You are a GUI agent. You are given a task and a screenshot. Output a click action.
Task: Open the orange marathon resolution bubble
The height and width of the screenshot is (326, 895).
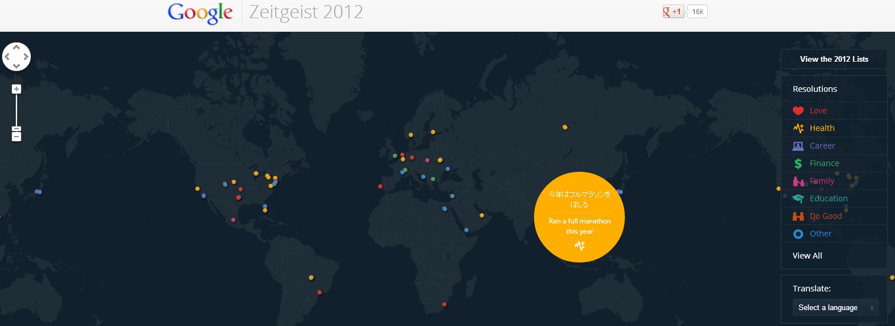[579, 217]
